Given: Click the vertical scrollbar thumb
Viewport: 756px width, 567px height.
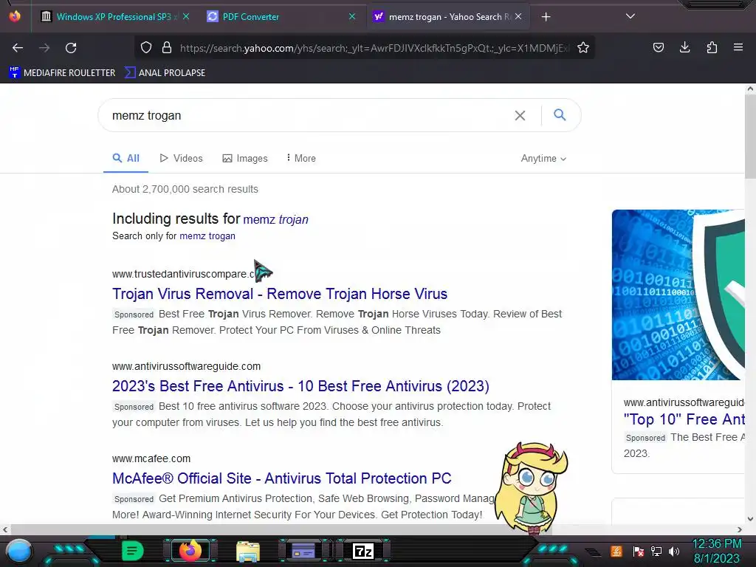Looking at the screenshot, I should [750, 137].
